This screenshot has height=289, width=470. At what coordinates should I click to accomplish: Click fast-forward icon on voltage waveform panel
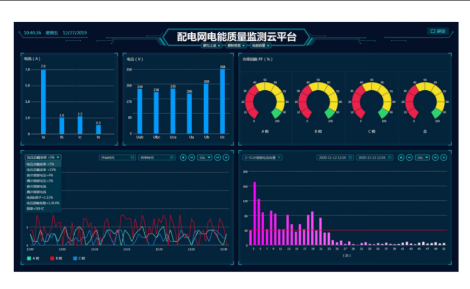(x=217, y=157)
